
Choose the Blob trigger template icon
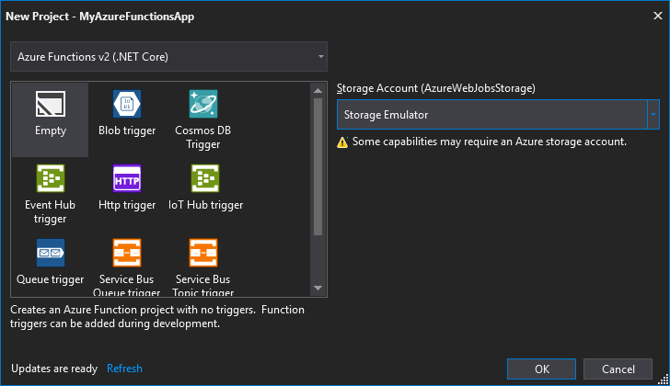127,104
